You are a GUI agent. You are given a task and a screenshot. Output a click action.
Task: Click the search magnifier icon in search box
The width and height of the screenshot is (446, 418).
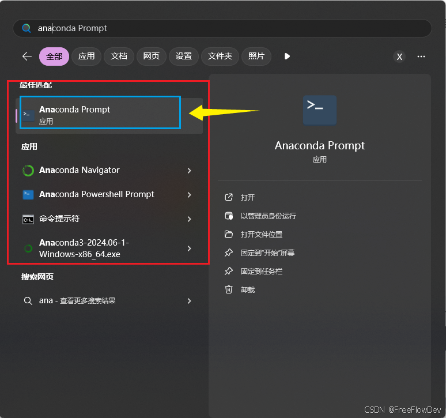[x=26, y=28]
